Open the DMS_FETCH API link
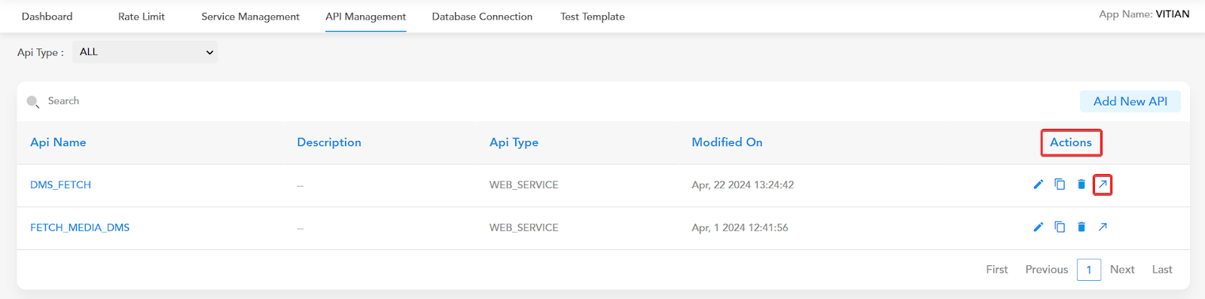 coord(60,185)
